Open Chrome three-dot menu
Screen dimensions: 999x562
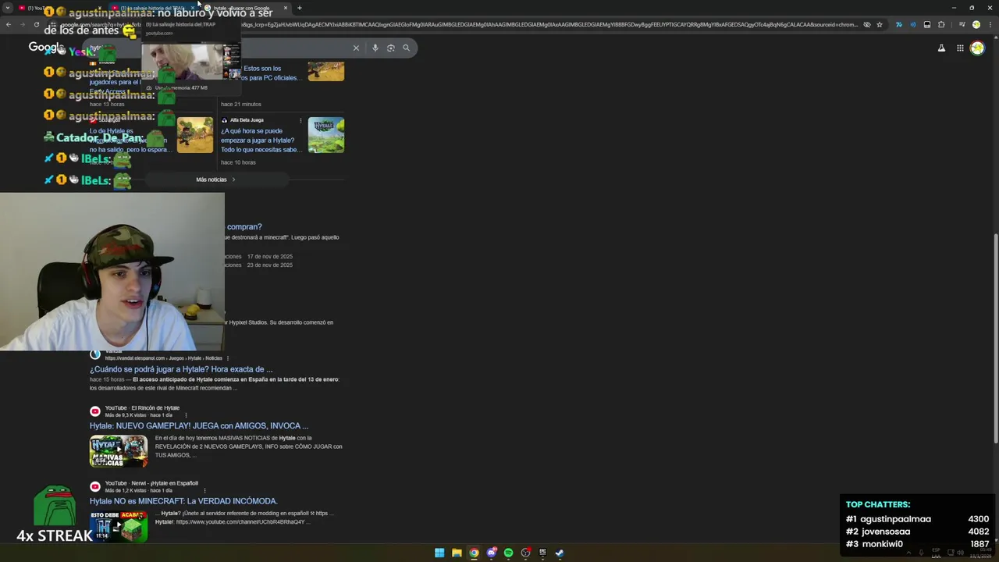pos(990,24)
